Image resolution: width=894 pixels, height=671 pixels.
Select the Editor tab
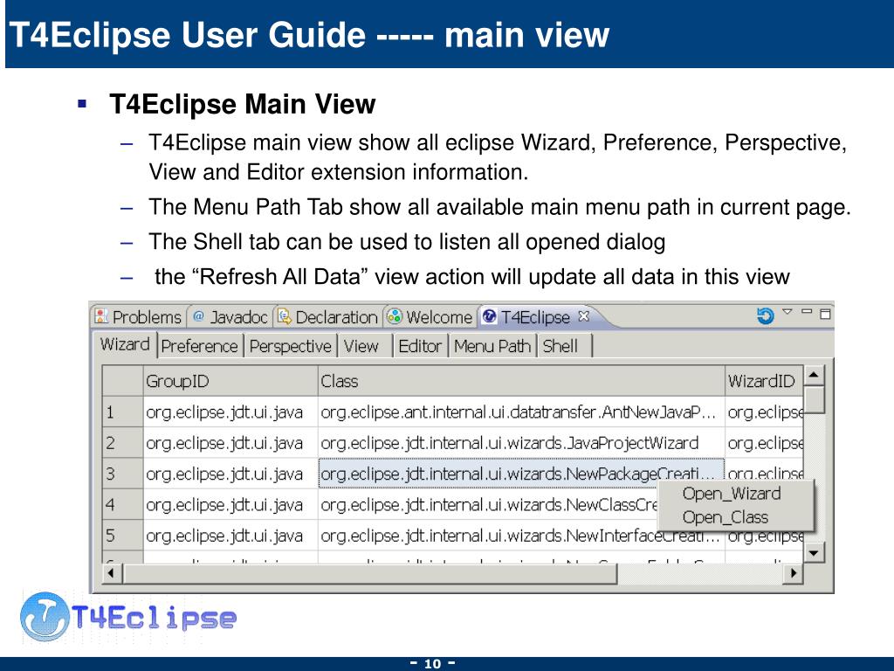pos(420,346)
